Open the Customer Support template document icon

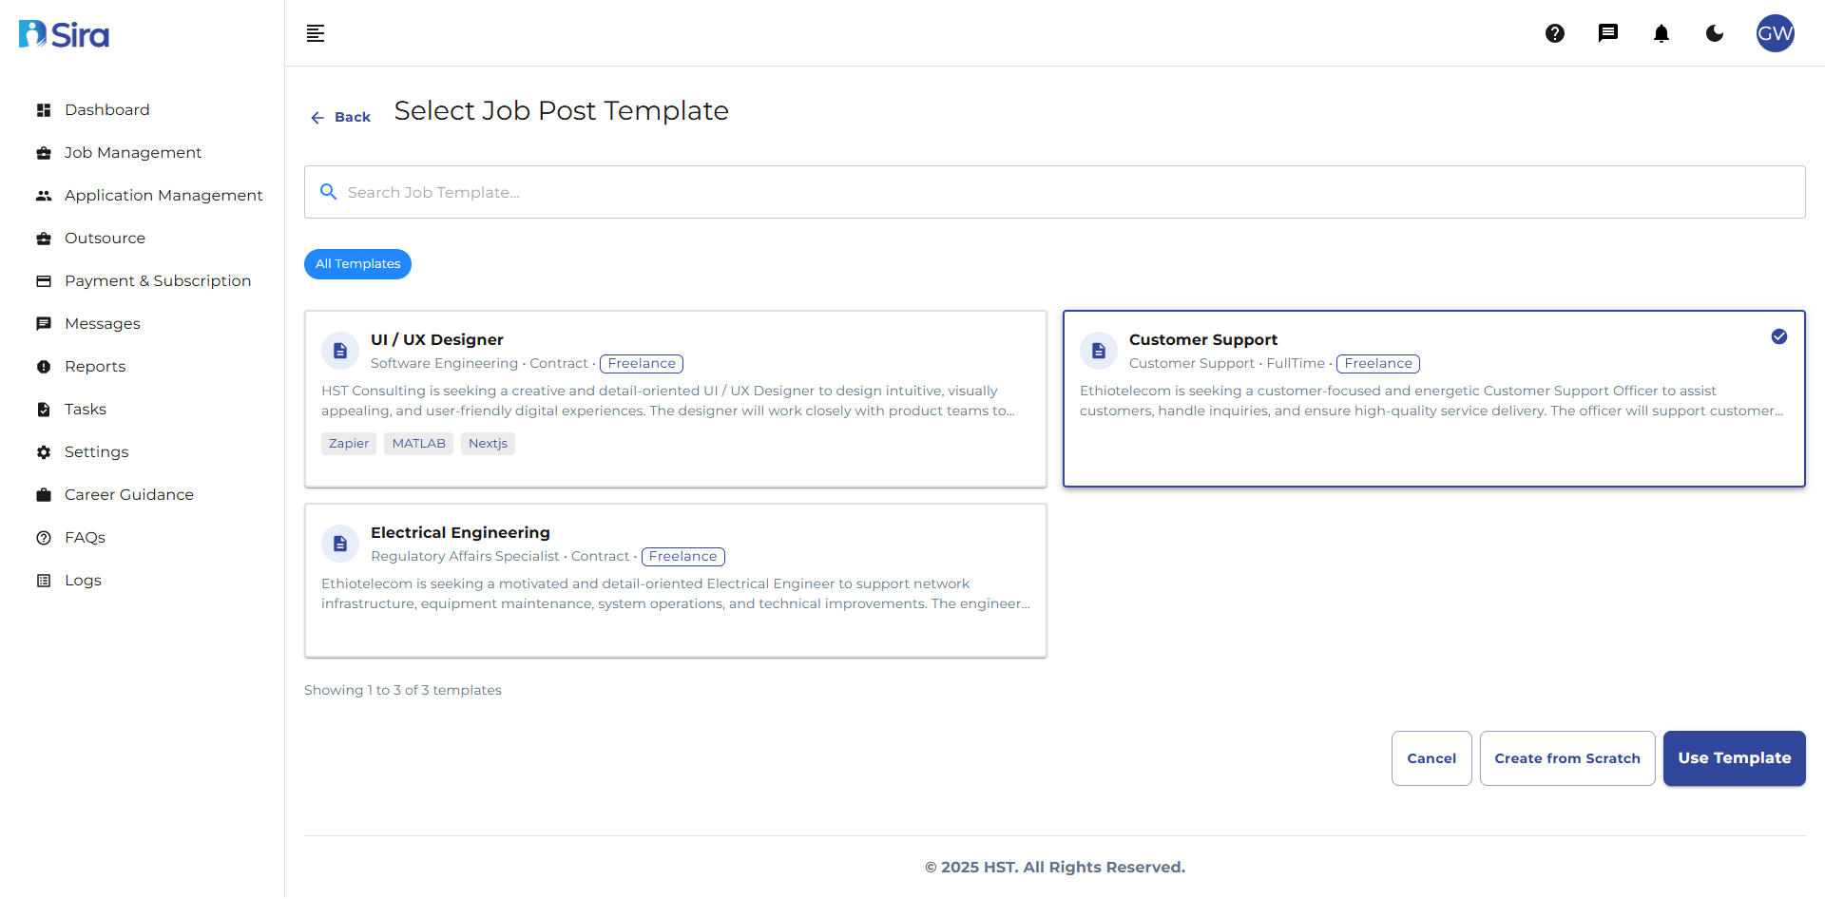[1099, 351]
